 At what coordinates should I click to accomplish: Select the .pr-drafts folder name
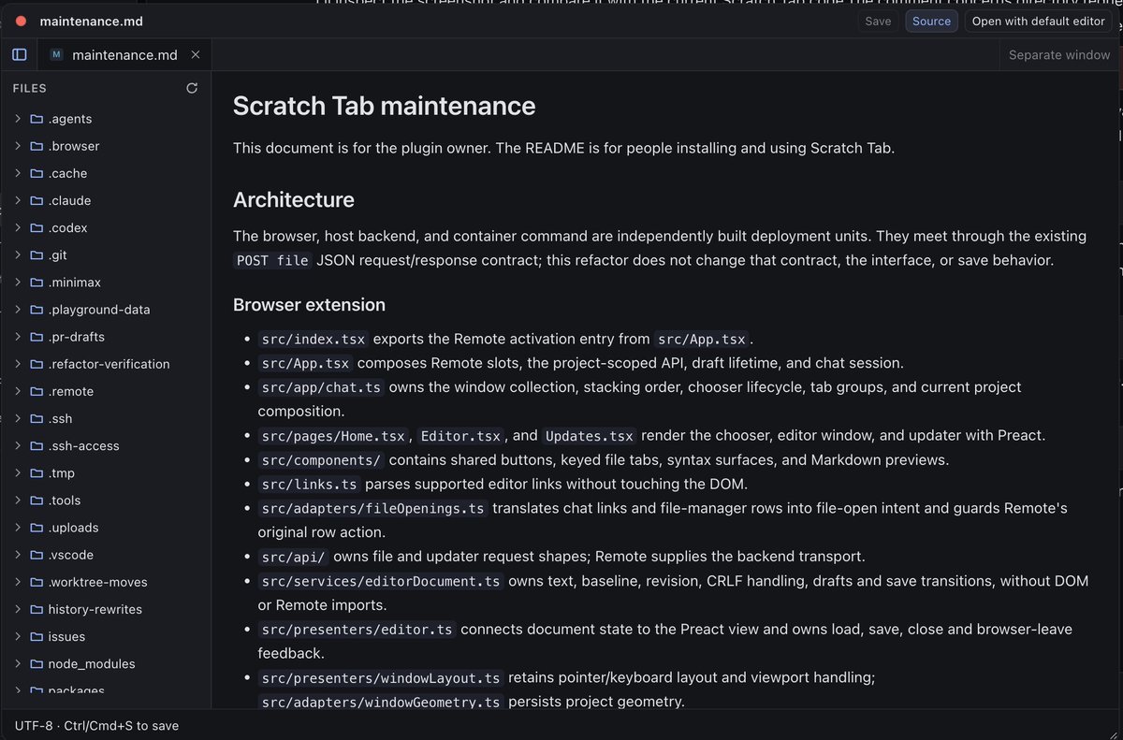coord(77,337)
